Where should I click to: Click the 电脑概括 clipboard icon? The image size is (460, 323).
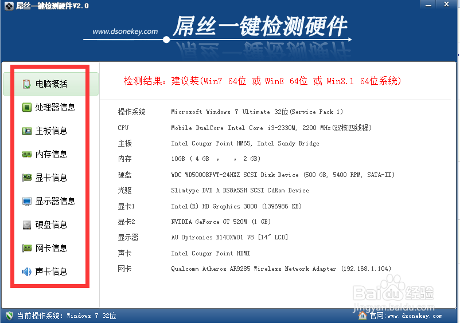point(27,84)
